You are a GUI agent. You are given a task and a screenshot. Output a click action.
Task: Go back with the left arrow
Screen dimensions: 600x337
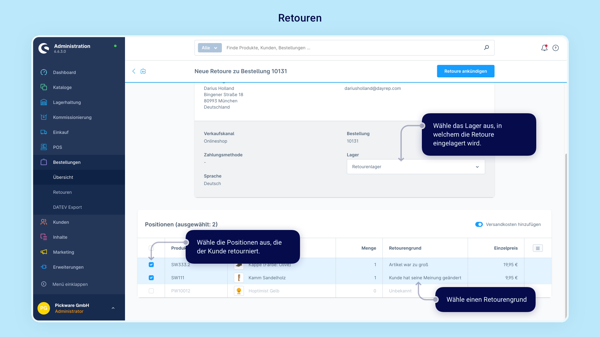click(134, 71)
